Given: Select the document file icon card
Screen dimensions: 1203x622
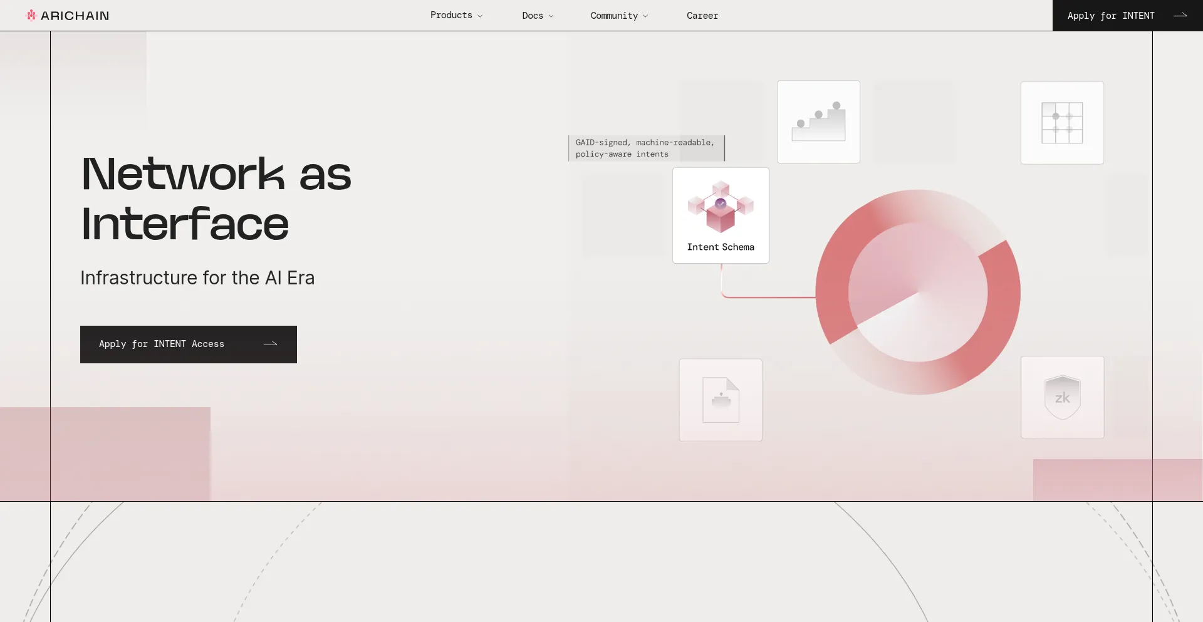Looking at the screenshot, I should click(x=721, y=400).
